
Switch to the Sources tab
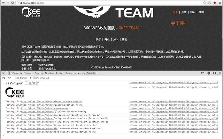pos(39,73)
